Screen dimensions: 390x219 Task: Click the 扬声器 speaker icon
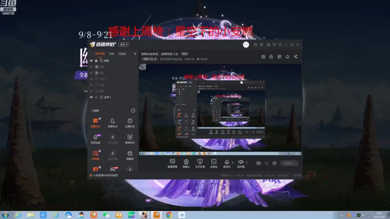coord(240,162)
